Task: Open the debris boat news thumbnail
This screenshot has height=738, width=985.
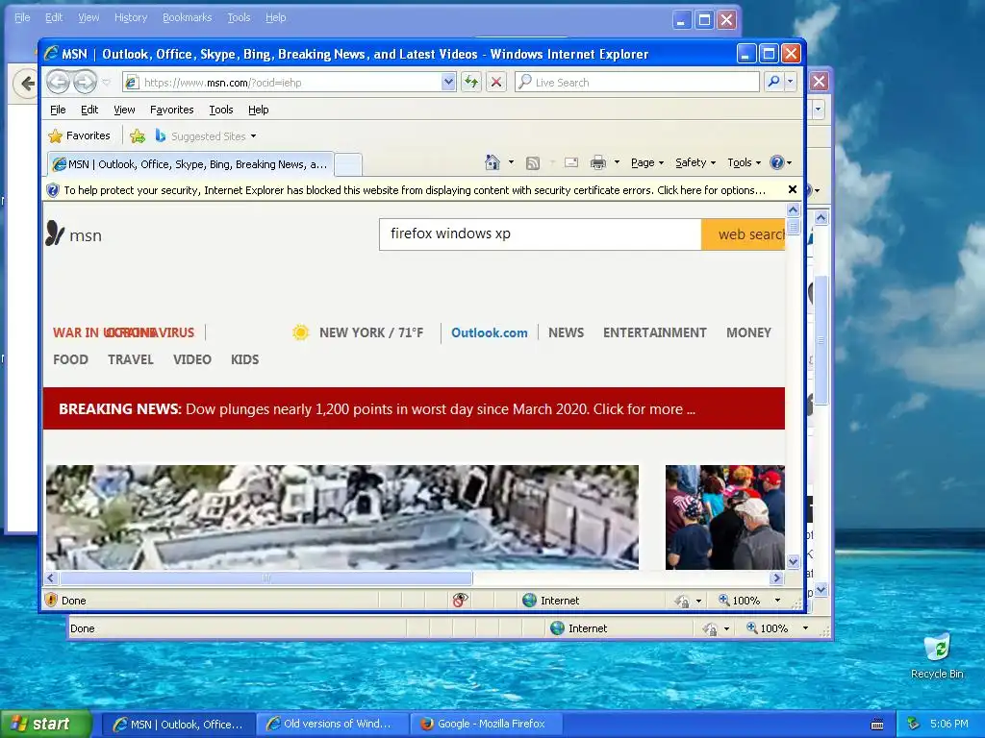Action: 342,517
